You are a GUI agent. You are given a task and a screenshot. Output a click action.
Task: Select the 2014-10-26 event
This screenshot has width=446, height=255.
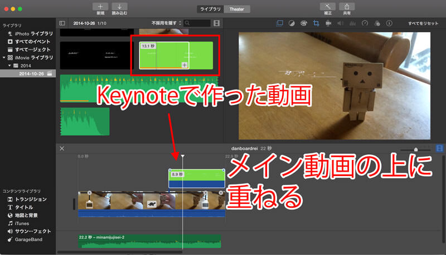click(x=28, y=74)
